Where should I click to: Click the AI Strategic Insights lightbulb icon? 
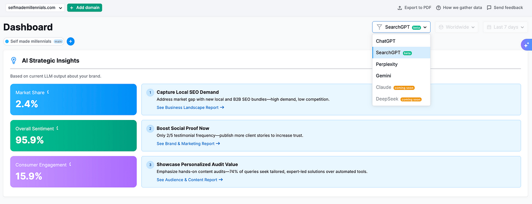pos(14,60)
